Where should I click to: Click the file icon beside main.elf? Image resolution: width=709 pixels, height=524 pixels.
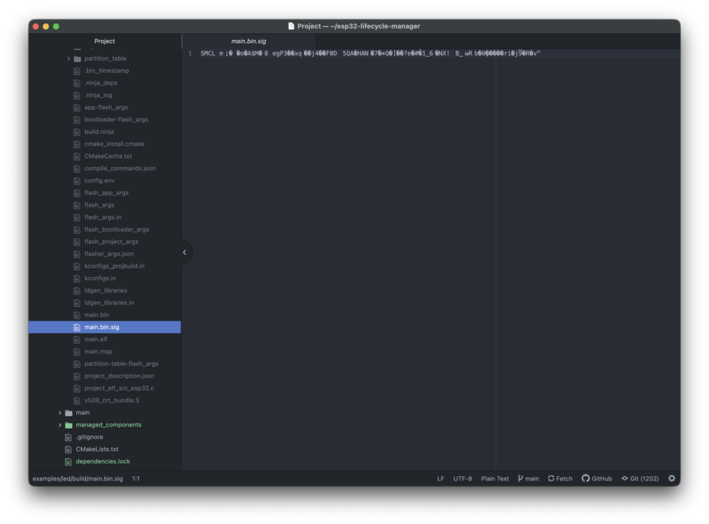pyautogui.click(x=77, y=339)
